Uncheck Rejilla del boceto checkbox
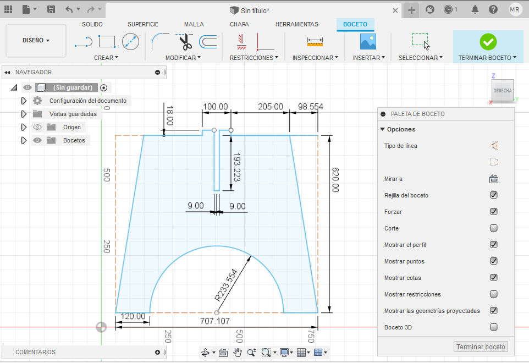The image size is (529, 363). pyautogui.click(x=494, y=195)
